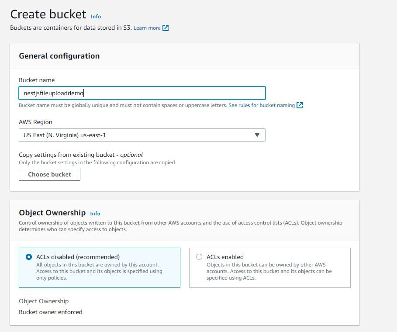Click the General configuration heading
Viewport: 397px width, 332px height.
(59, 56)
